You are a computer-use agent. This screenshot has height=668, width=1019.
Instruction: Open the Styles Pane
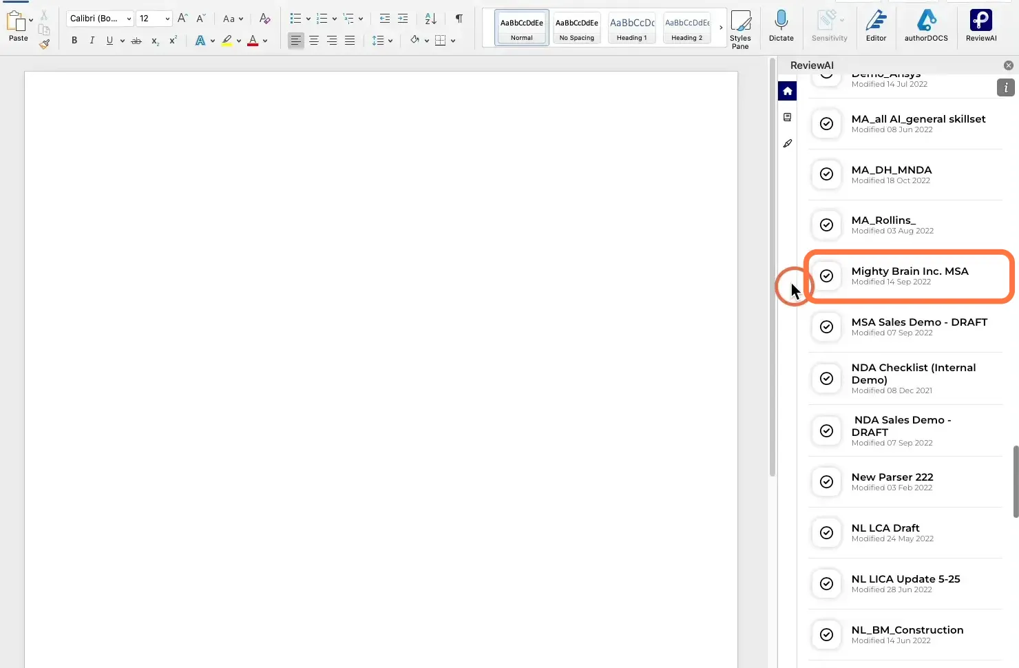(x=740, y=29)
